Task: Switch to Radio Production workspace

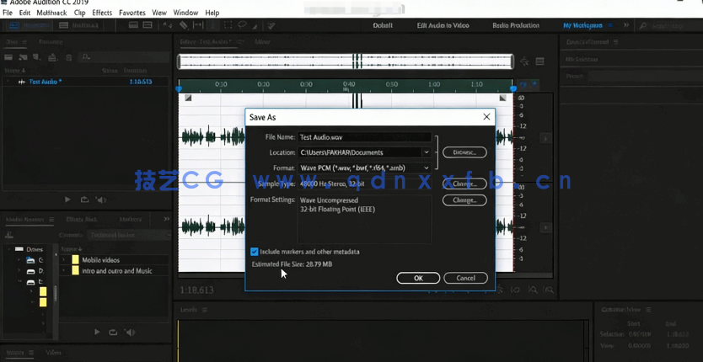Action: pos(515,25)
